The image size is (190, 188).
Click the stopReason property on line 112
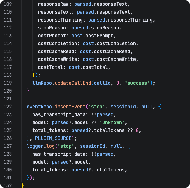click(x=52, y=28)
